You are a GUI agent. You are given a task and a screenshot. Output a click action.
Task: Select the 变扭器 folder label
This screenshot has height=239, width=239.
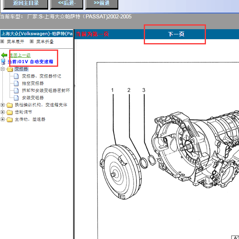[x=22, y=69]
